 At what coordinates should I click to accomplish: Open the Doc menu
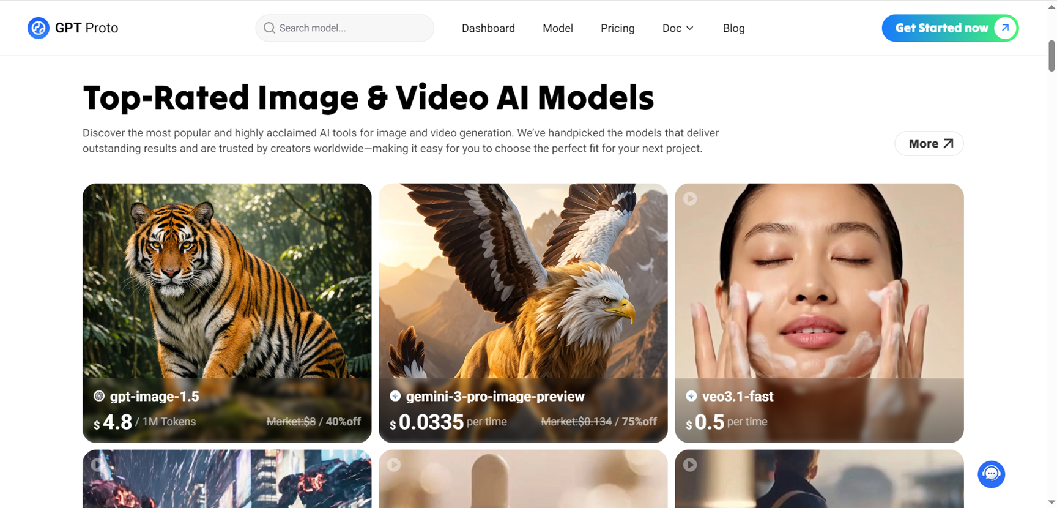tap(678, 28)
